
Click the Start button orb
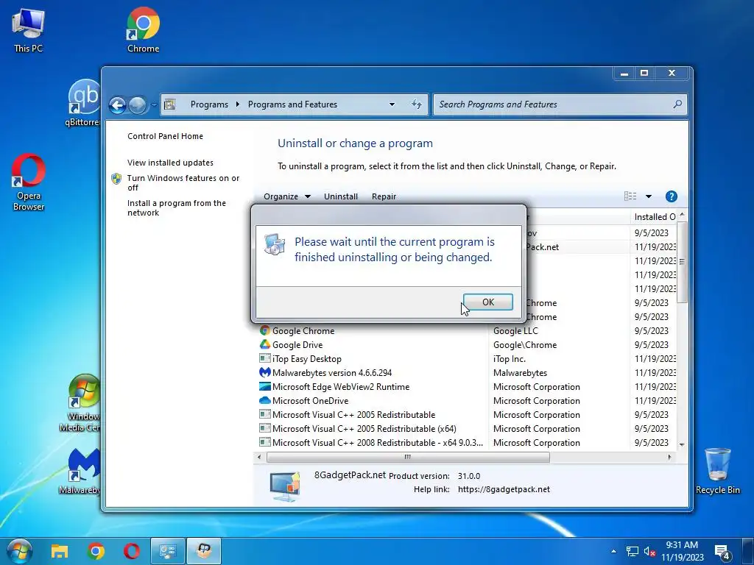point(20,551)
